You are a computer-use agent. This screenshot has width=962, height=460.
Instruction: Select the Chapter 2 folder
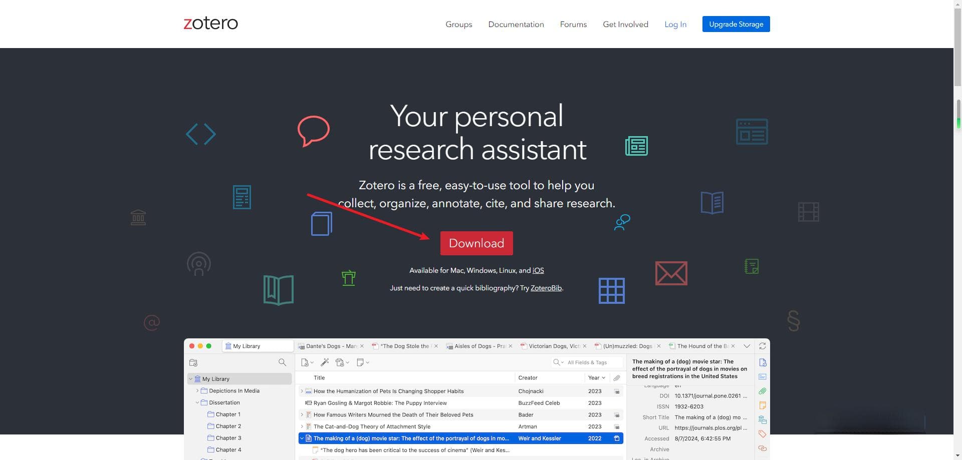click(228, 426)
